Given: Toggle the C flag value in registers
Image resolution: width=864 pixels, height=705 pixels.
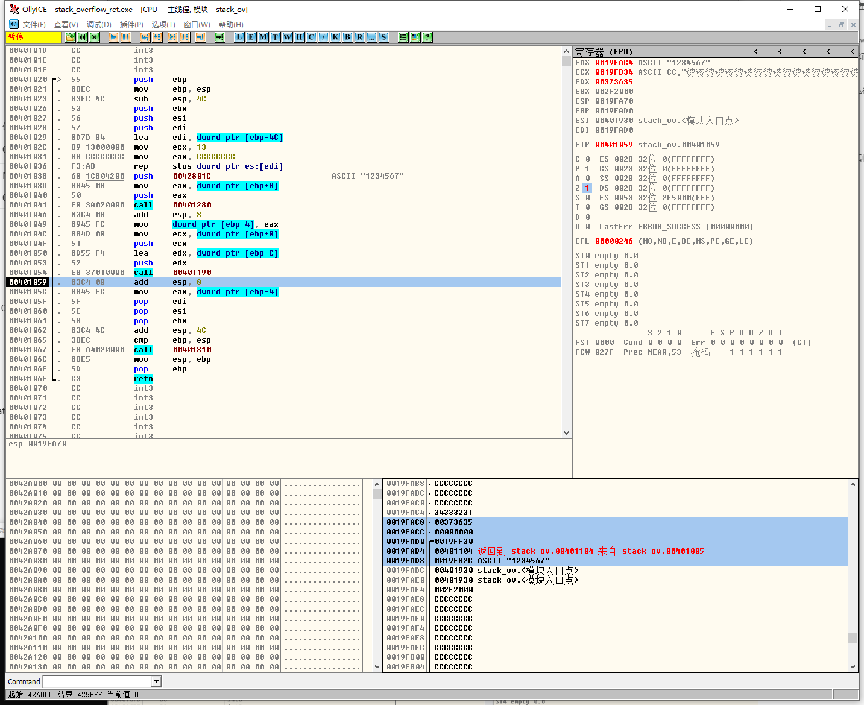Looking at the screenshot, I should (x=587, y=159).
